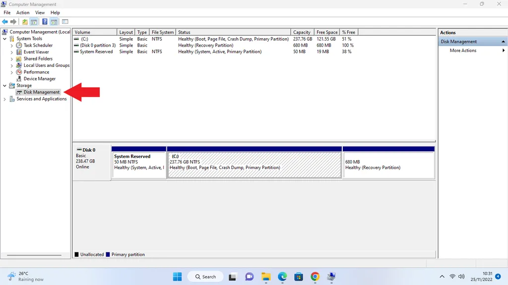Show hidden system tray icons chevron
508x285 pixels.
[442, 277]
